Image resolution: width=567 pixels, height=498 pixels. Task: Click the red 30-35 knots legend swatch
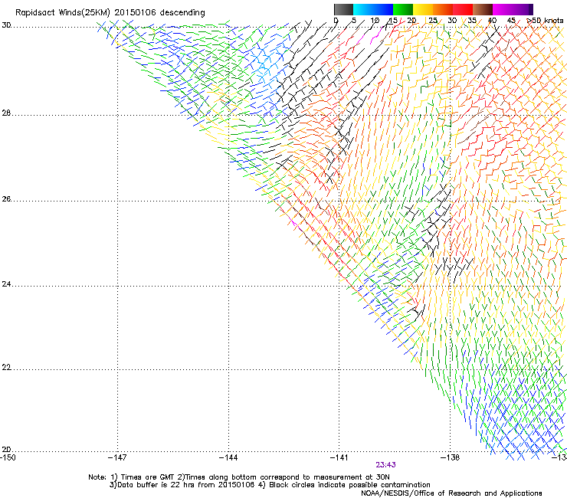click(x=463, y=9)
